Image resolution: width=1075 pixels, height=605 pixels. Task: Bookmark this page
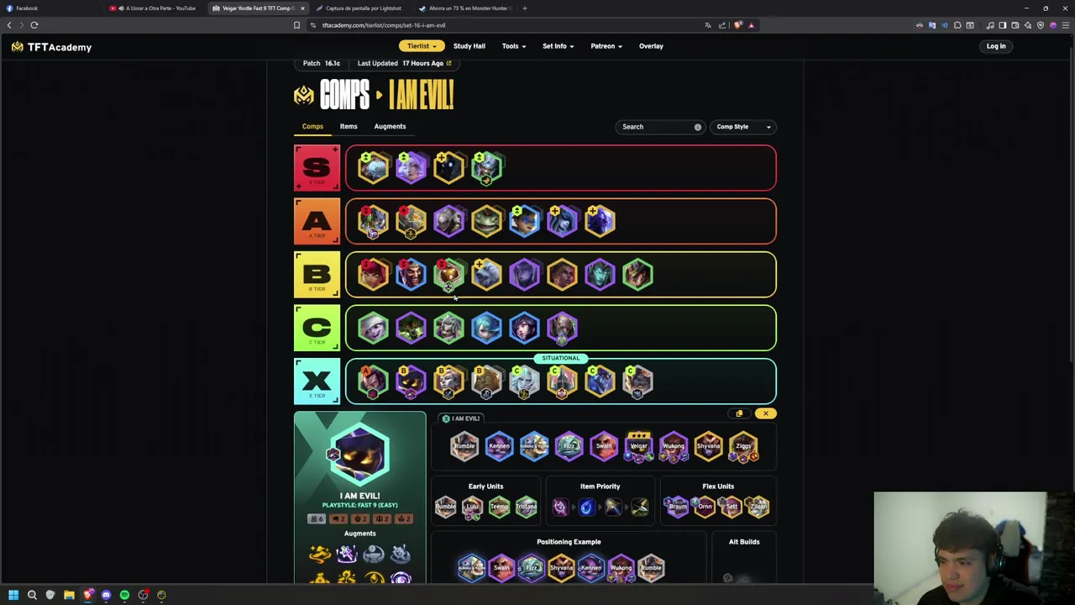point(296,25)
